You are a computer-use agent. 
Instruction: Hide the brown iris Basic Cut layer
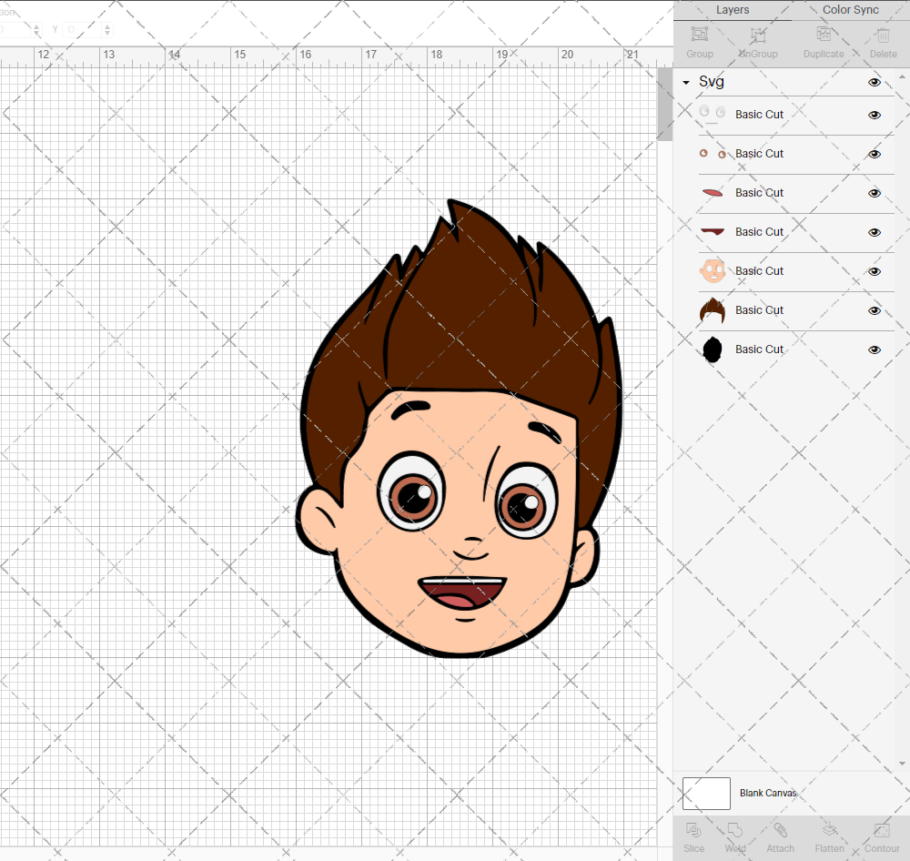pos(874,154)
